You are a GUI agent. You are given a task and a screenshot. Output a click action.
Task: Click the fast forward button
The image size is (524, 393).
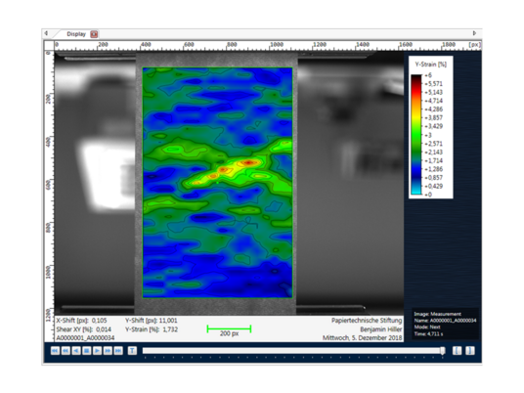pyautogui.click(x=108, y=351)
